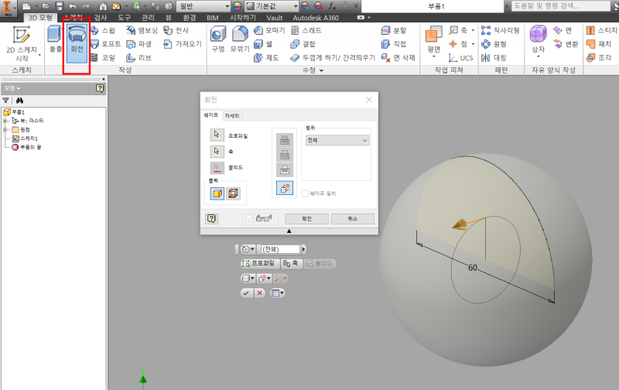This screenshot has width=619, height=390.
Task: Click the 돌출 (Extrude) tool icon
Action: pos(55,40)
